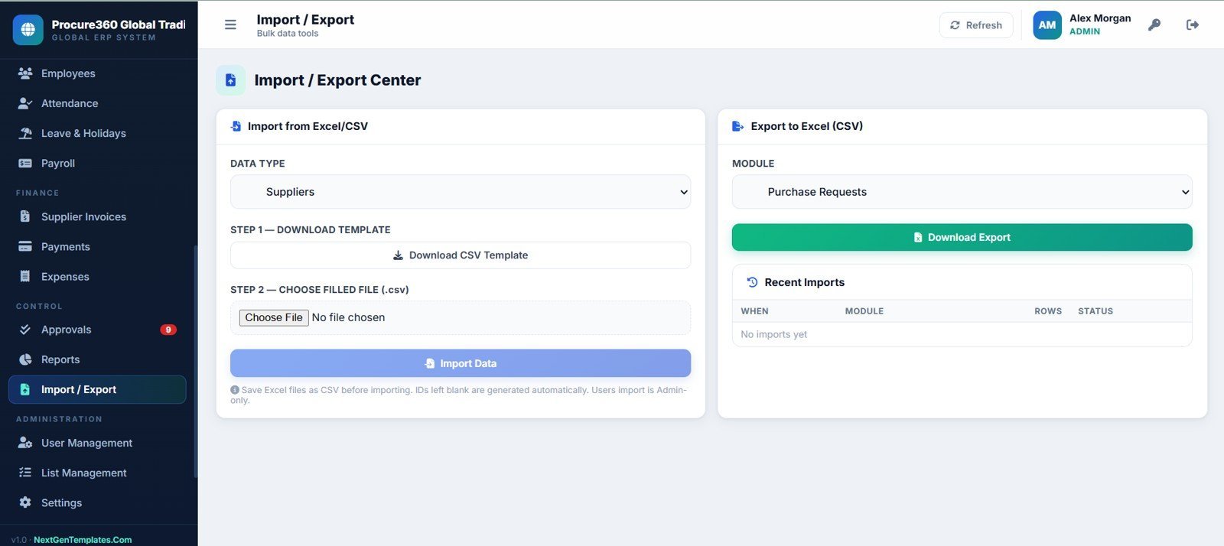Click the Approvals double-check icon

25,330
